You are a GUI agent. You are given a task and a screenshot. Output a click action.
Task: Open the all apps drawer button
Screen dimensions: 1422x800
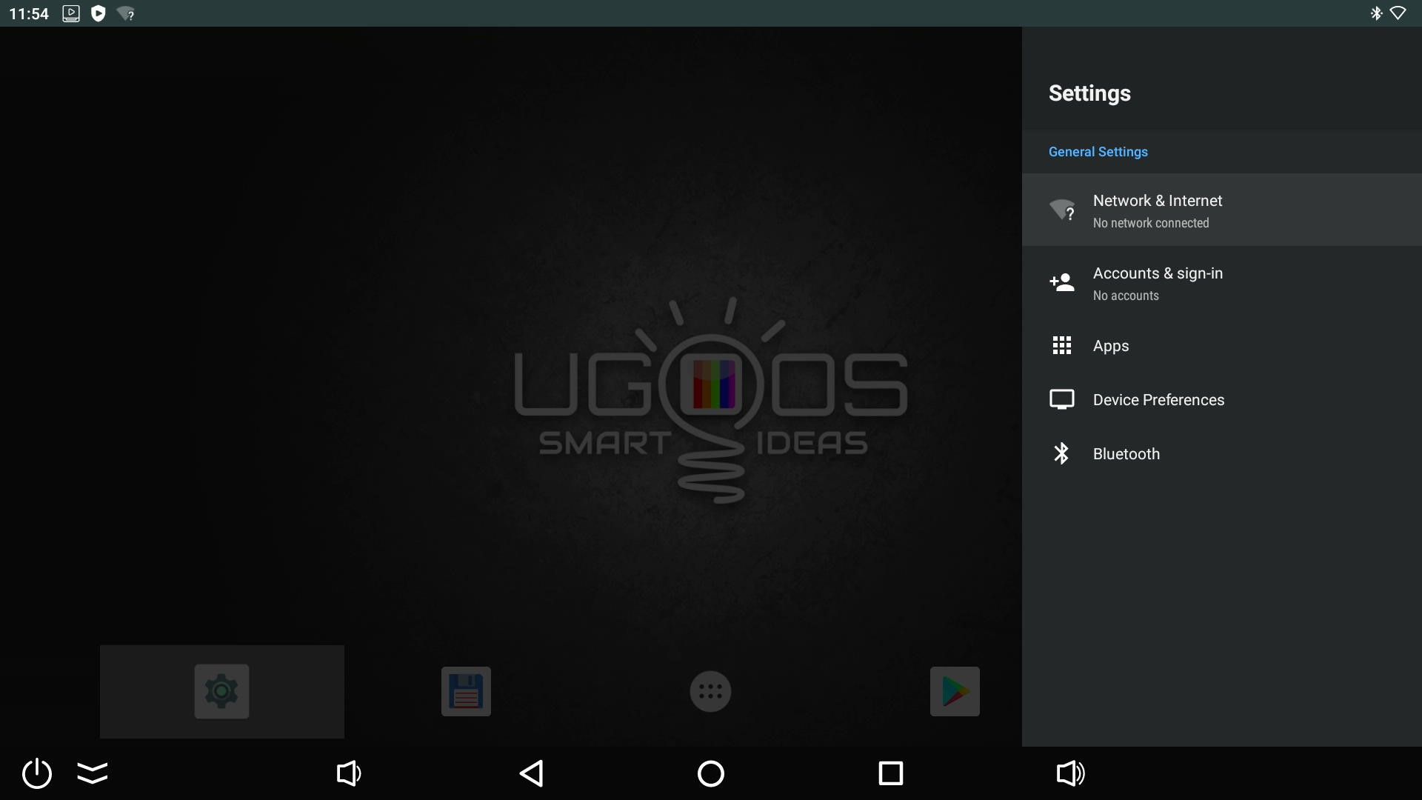(x=710, y=692)
